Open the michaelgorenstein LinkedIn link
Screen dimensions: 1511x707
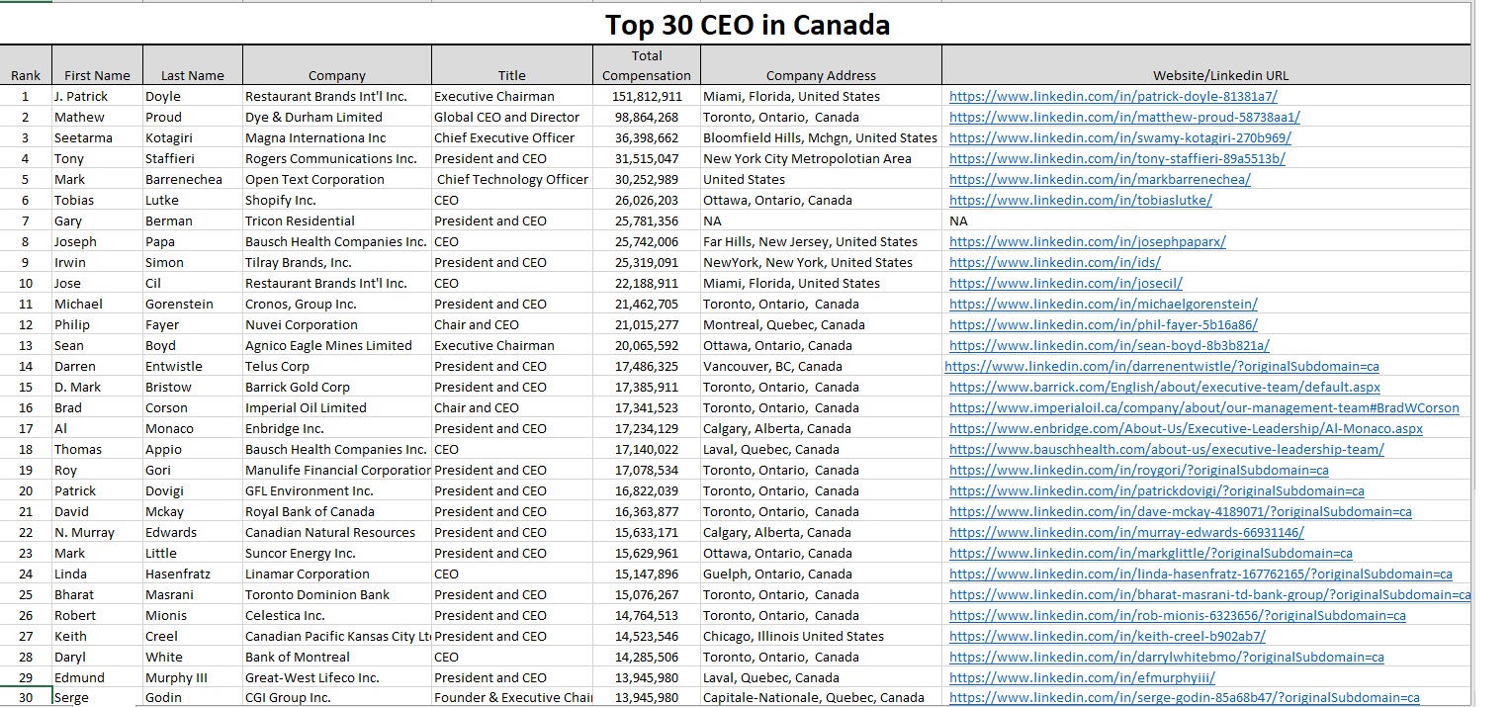(x=1104, y=304)
